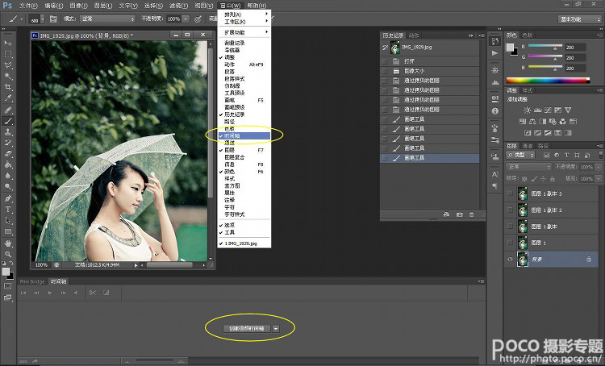Open the opacity 不透明度 dropdown in options bar
This screenshot has width=605, height=366.
[x=186, y=19]
